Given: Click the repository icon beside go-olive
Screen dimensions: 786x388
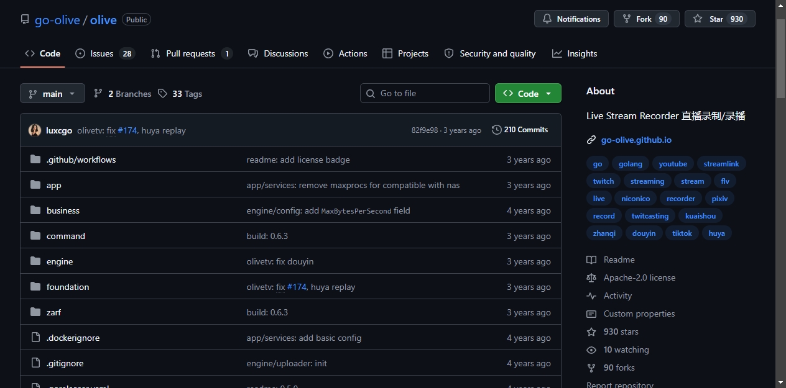Looking at the screenshot, I should click(25, 19).
